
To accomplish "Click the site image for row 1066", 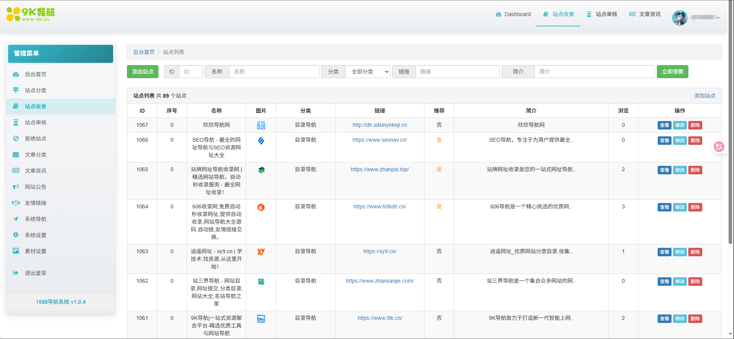I will [261, 141].
